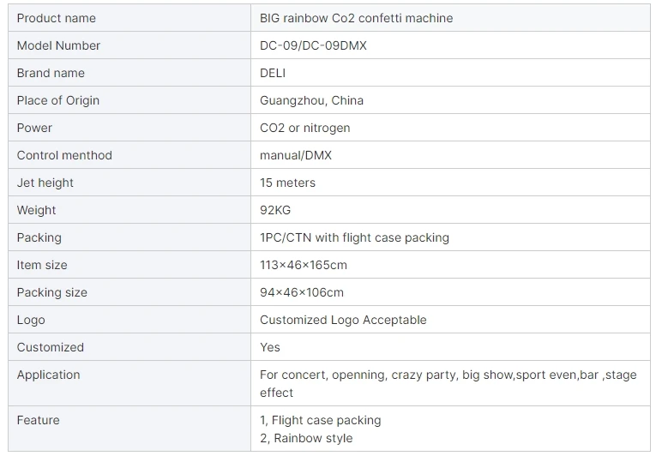This screenshot has width=656, height=456.
Task: Click the "2, Rainbow style" feature line
Action: click(306, 438)
